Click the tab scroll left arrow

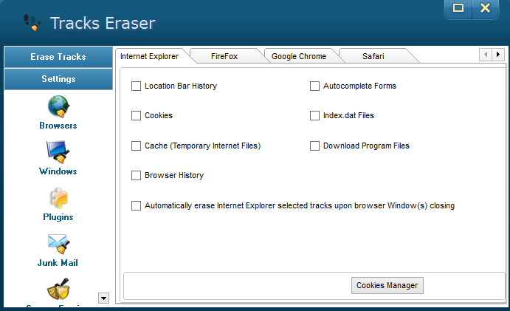(x=486, y=55)
